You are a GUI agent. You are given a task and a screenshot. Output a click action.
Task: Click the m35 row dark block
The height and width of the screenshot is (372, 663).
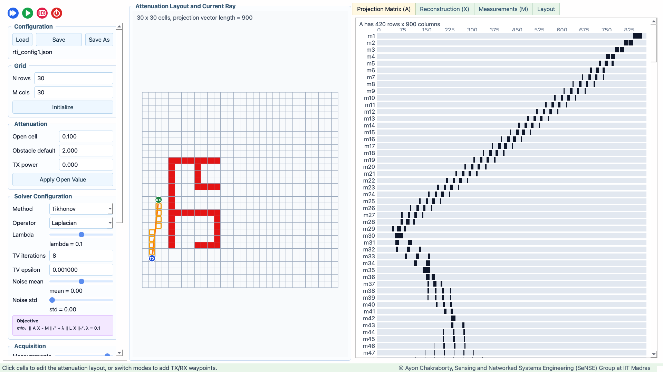coord(426,270)
